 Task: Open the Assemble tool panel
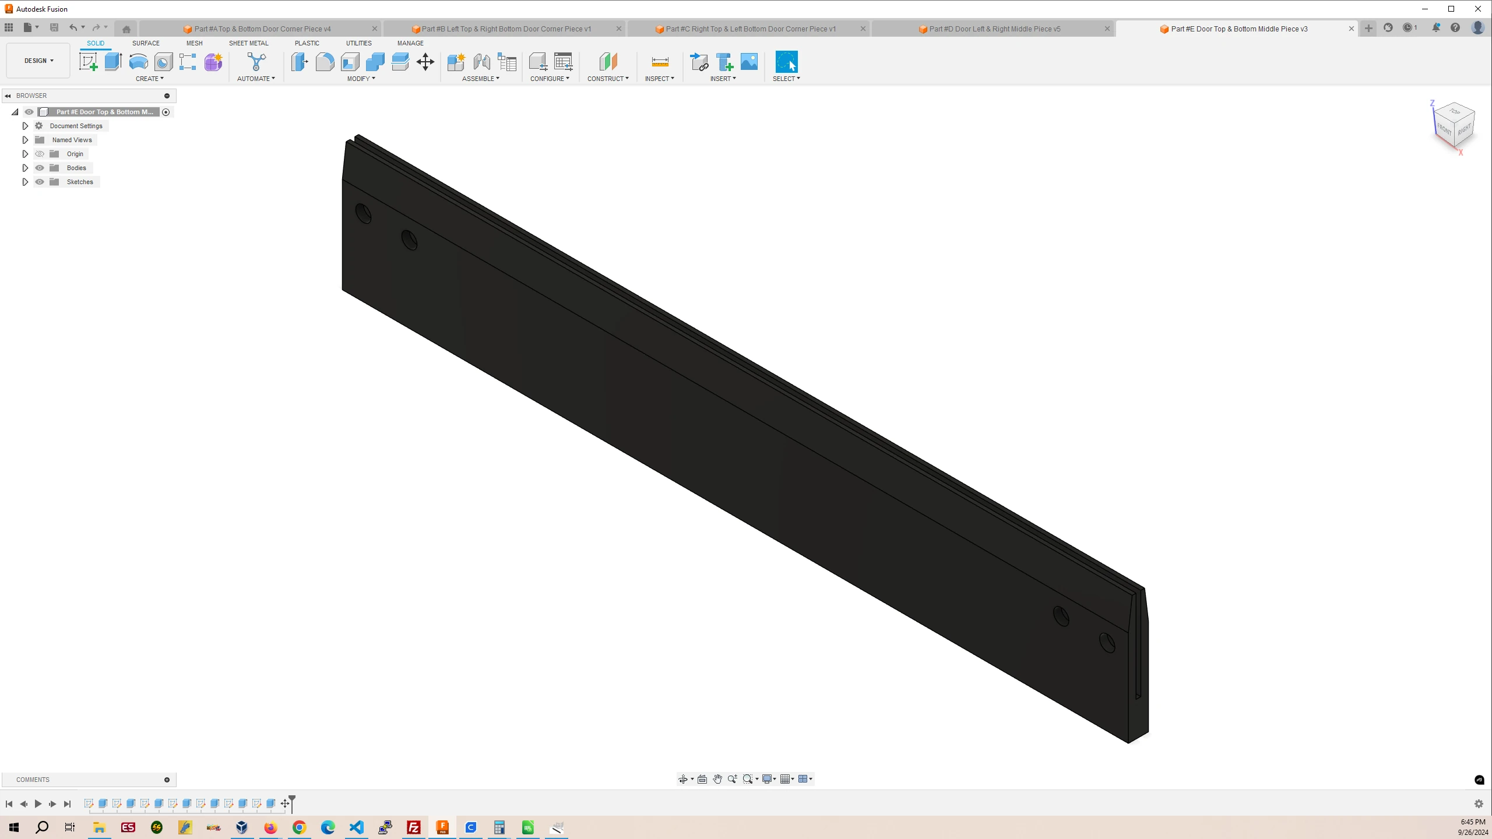pos(481,79)
